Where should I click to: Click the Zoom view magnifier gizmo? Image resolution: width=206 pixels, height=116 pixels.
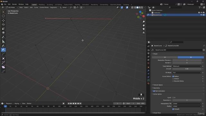(144, 22)
